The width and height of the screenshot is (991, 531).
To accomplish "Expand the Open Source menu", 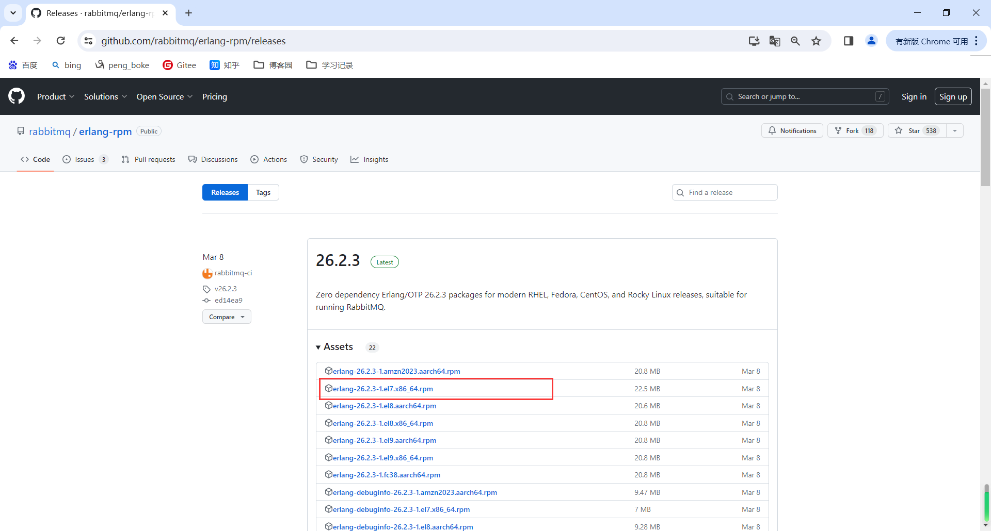I will click(164, 96).
